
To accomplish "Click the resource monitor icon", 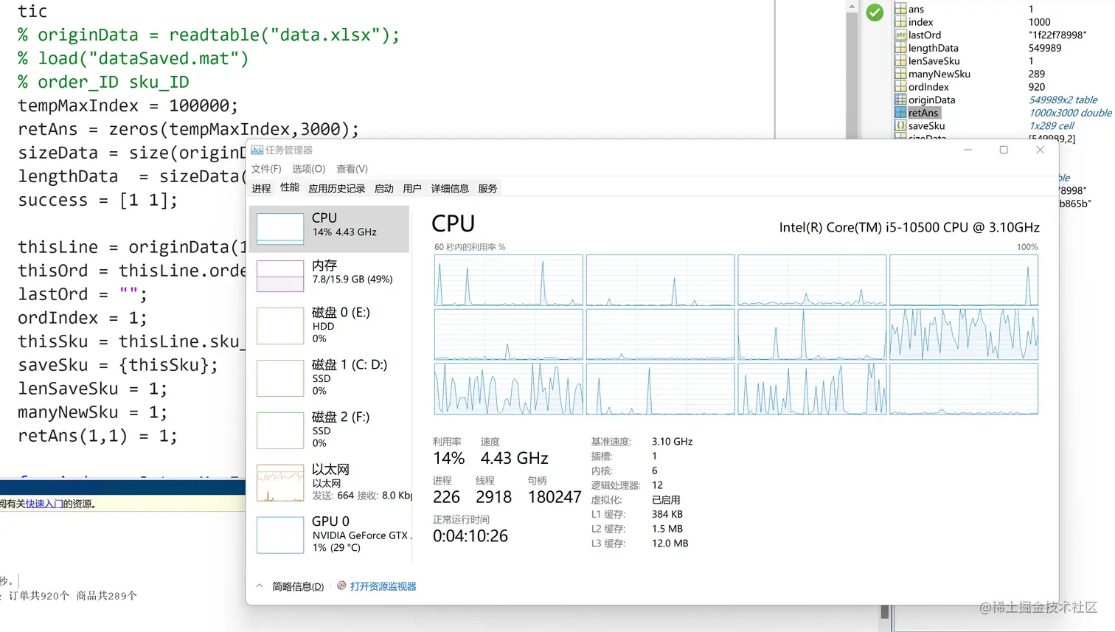I will (341, 586).
